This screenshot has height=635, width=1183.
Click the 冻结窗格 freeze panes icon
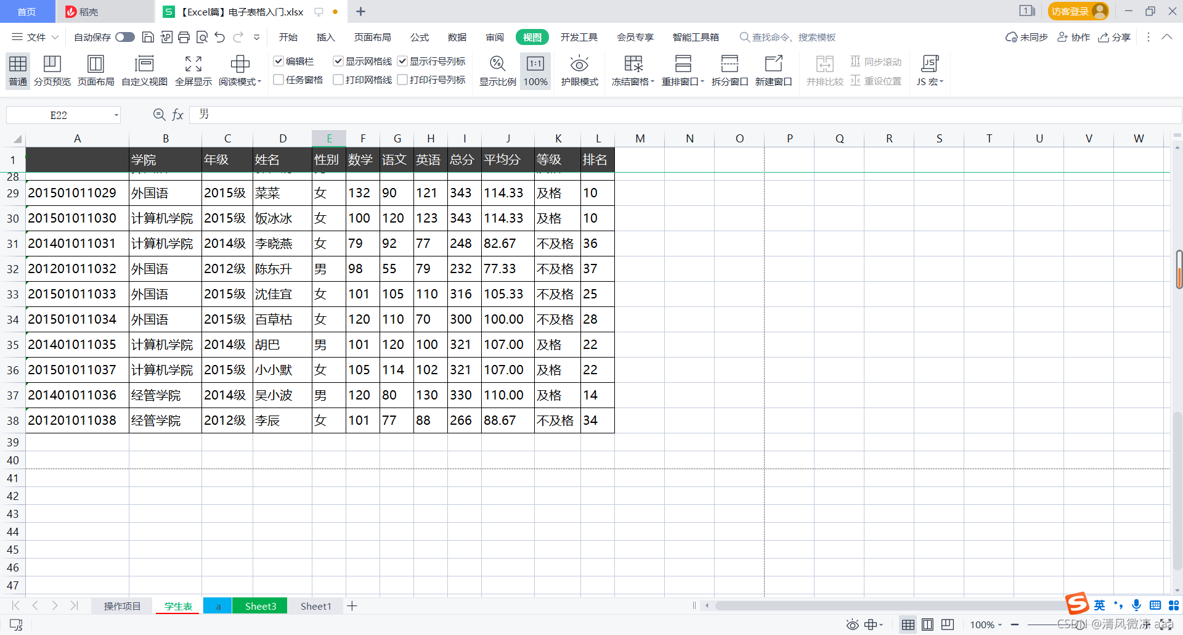coord(633,64)
